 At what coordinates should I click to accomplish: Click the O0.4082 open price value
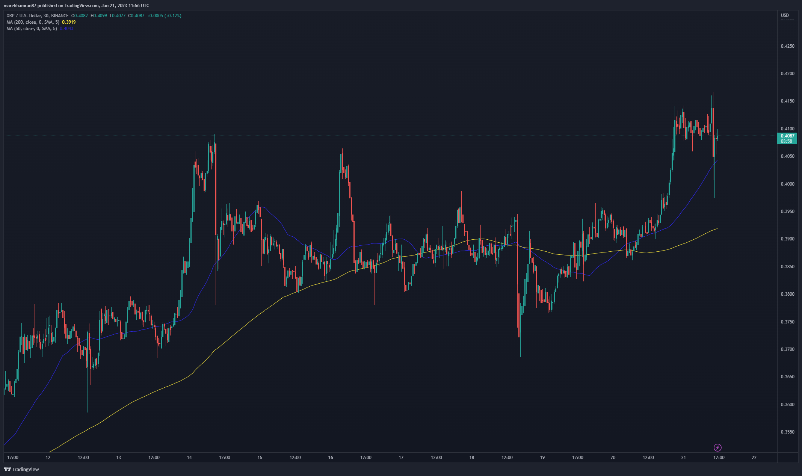coord(80,16)
